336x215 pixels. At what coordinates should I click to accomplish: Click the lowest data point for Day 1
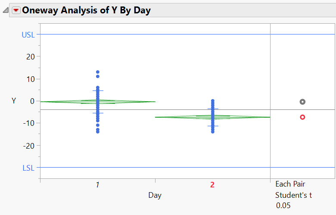click(x=98, y=131)
